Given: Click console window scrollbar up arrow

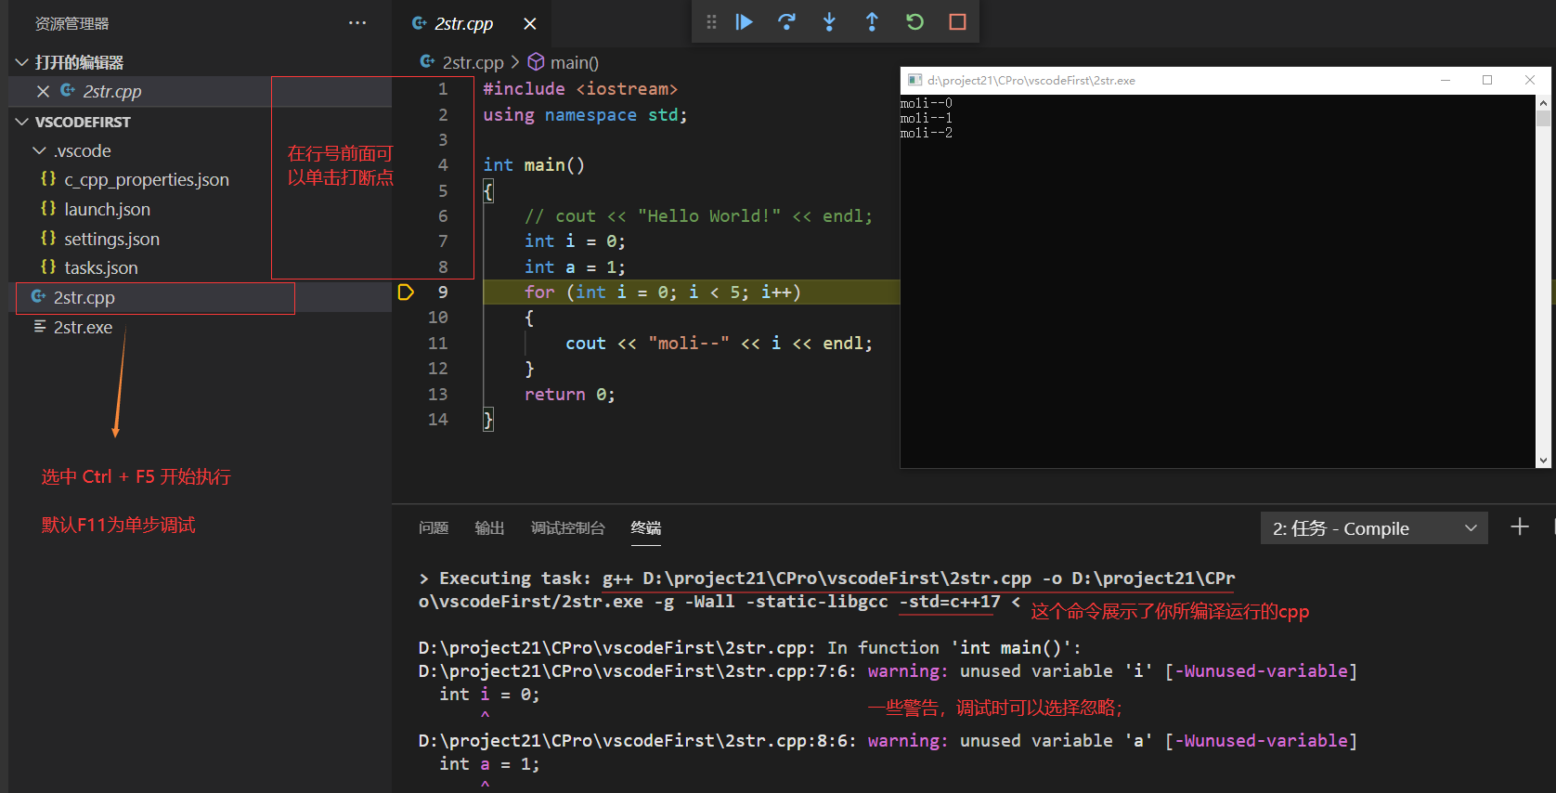Looking at the screenshot, I should point(1544,102).
